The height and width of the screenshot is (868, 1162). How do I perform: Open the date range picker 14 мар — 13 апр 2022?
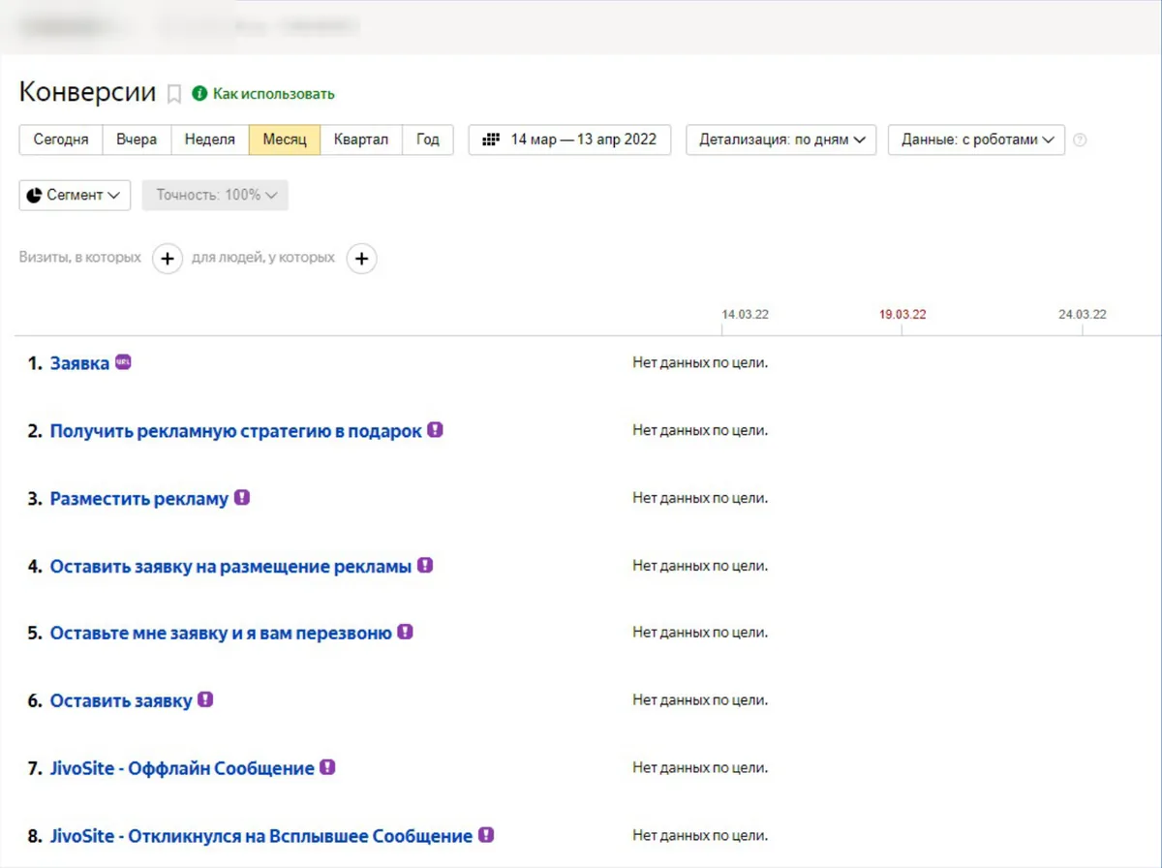569,139
